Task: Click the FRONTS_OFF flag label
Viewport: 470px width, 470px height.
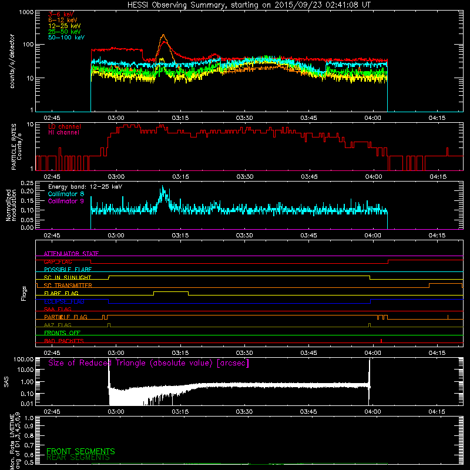Action: [62, 333]
